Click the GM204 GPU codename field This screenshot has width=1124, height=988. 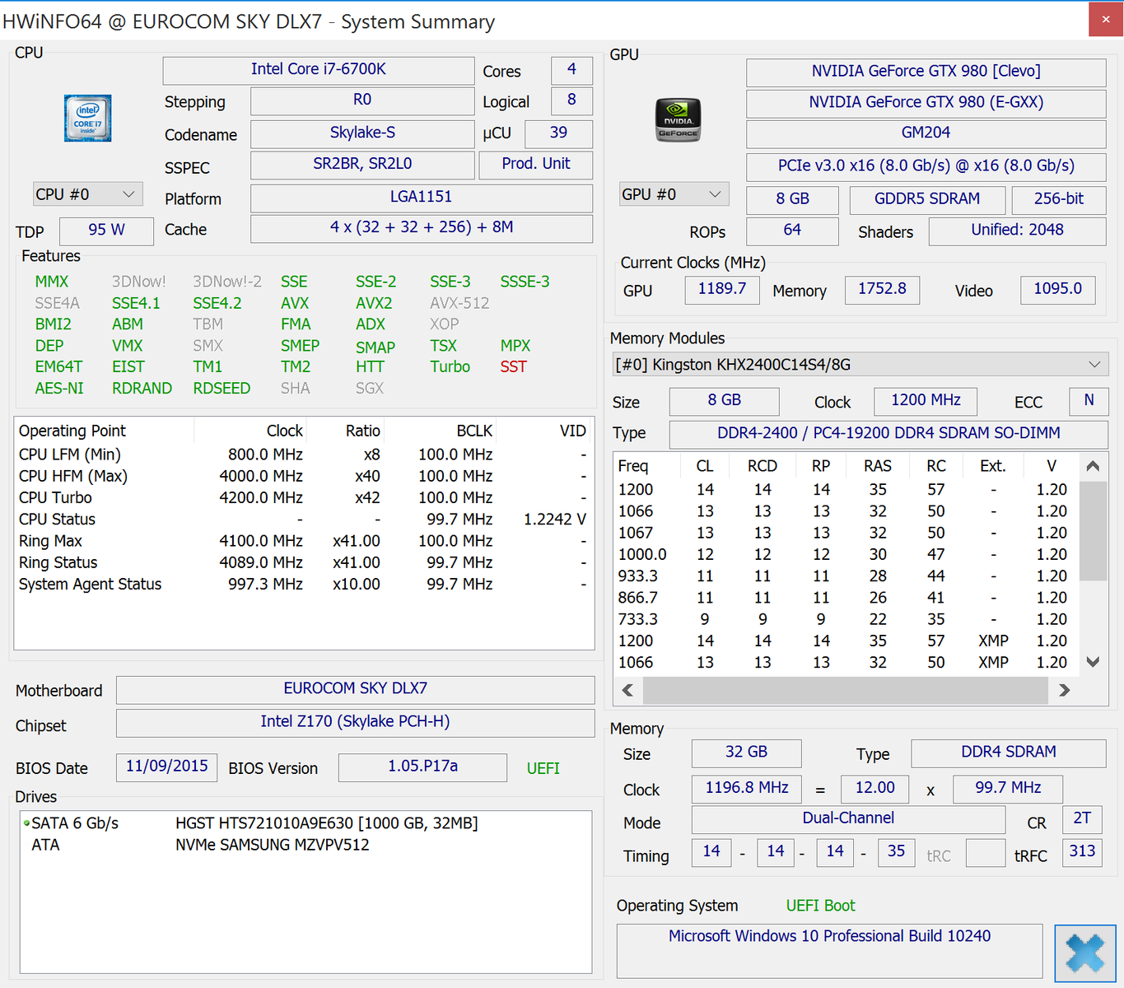926,133
